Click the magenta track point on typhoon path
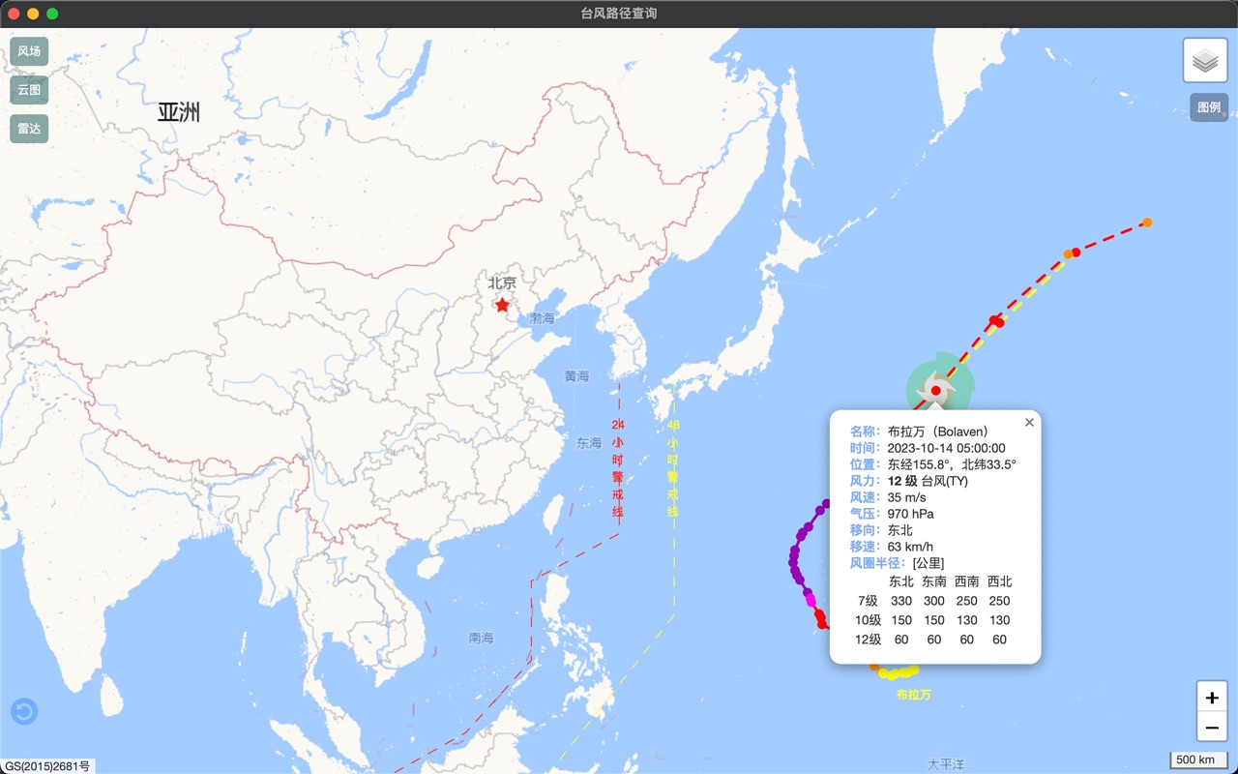The width and height of the screenshot is (1238, 774). pos(811,602)
